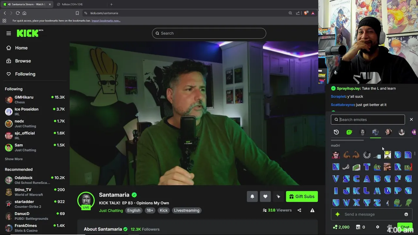Send message with Chat button
The width and height of the screenshot is (418, 235).
(x=405, y=227)
